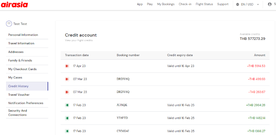
Task: Click the user profile avatar icon
Action: click(x=270, y=4)
